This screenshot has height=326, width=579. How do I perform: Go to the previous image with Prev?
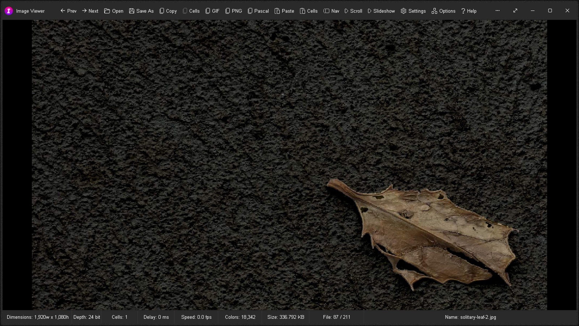click(x=68, y=11)
